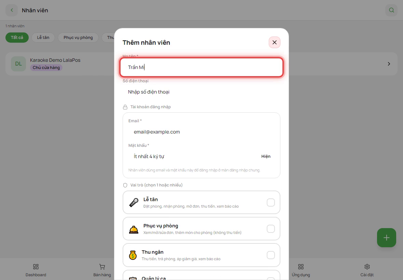Click the shield icon beside Vai trò

coord(125,185)
